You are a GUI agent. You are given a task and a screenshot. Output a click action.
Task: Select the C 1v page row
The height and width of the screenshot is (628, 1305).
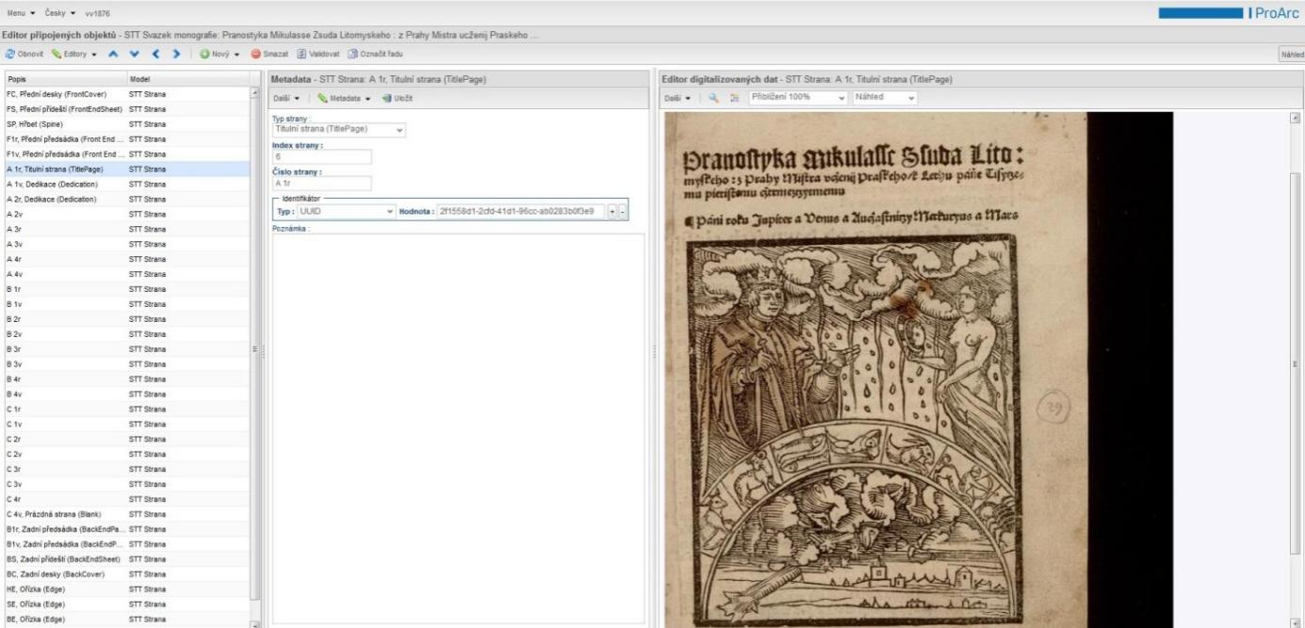pos(126,424)
